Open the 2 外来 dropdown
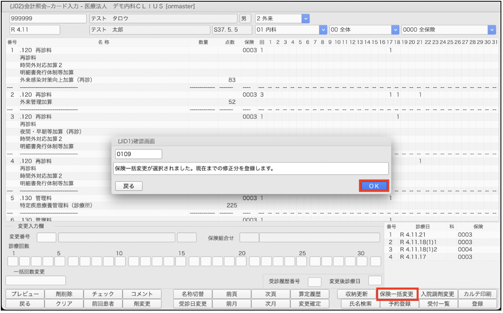 pyautogui.click(x=305, y=19)
